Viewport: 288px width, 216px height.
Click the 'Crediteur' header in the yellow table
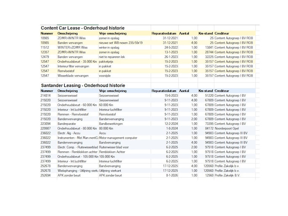pyautogui.click(x=222, y=33)
